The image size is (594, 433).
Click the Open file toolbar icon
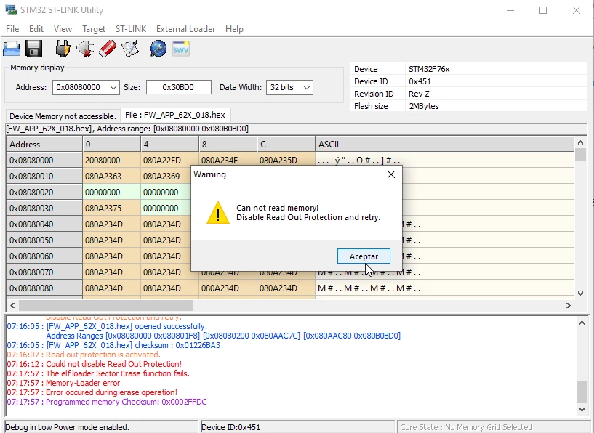point(12,49)
